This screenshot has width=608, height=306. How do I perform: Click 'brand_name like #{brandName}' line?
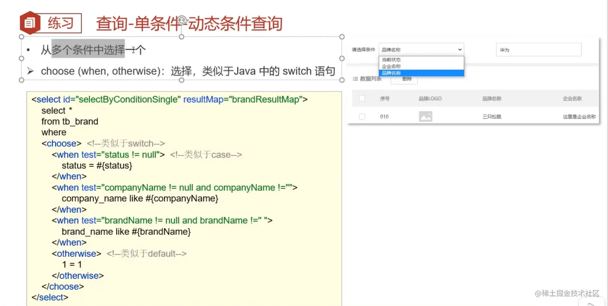tap(126, 232)
